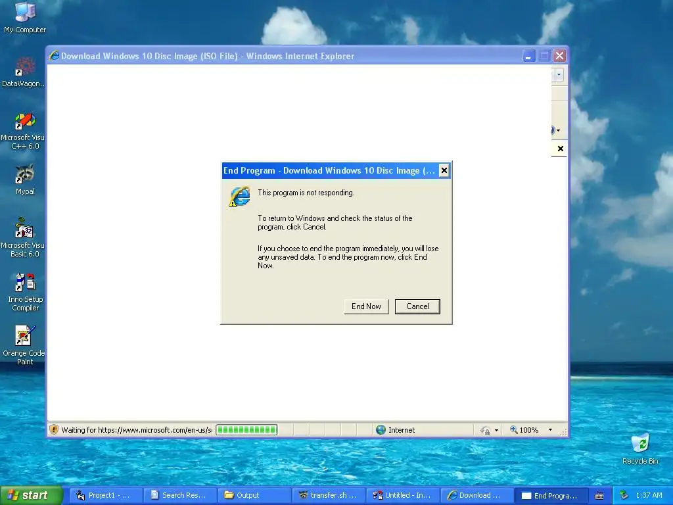Switch to transfer.sh taskbar item
This screenshot has width=673, height=505.
click(x=329, y=496)
